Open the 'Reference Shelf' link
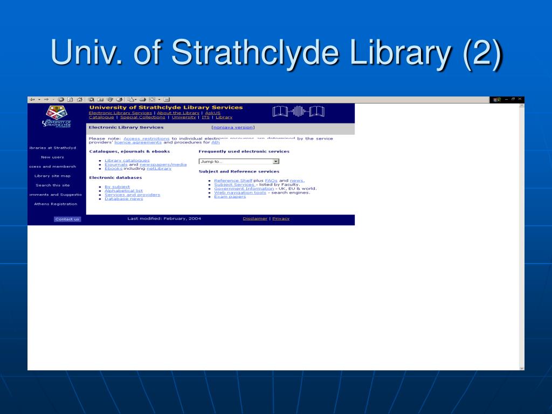Image resolution: width=552 pixels, height=414 pixels. (233, 181)
